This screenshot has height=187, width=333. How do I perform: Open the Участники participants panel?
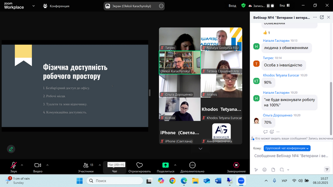point(86,165)
